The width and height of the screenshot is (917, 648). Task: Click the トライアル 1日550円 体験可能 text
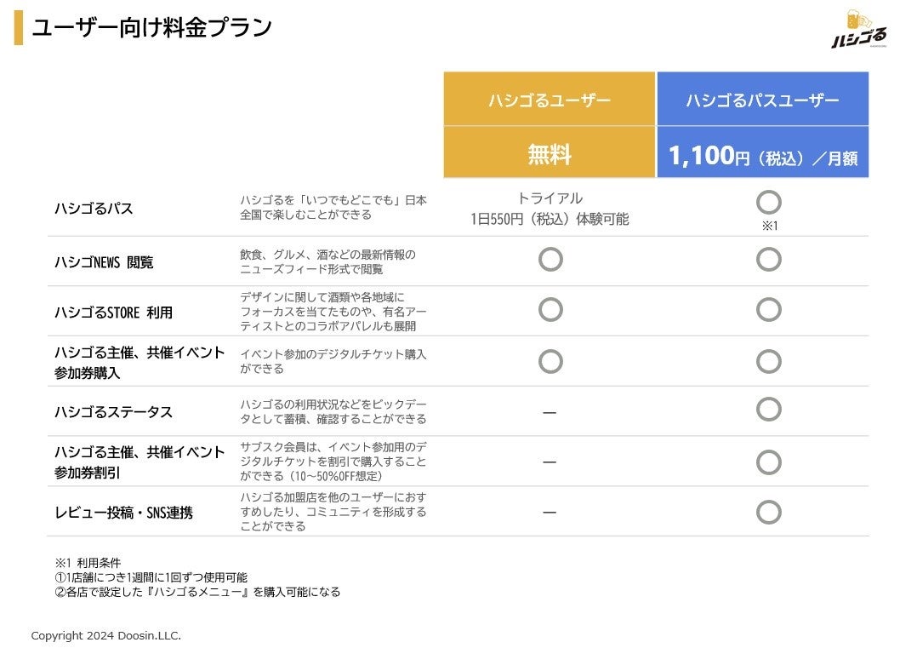(550, 209)
